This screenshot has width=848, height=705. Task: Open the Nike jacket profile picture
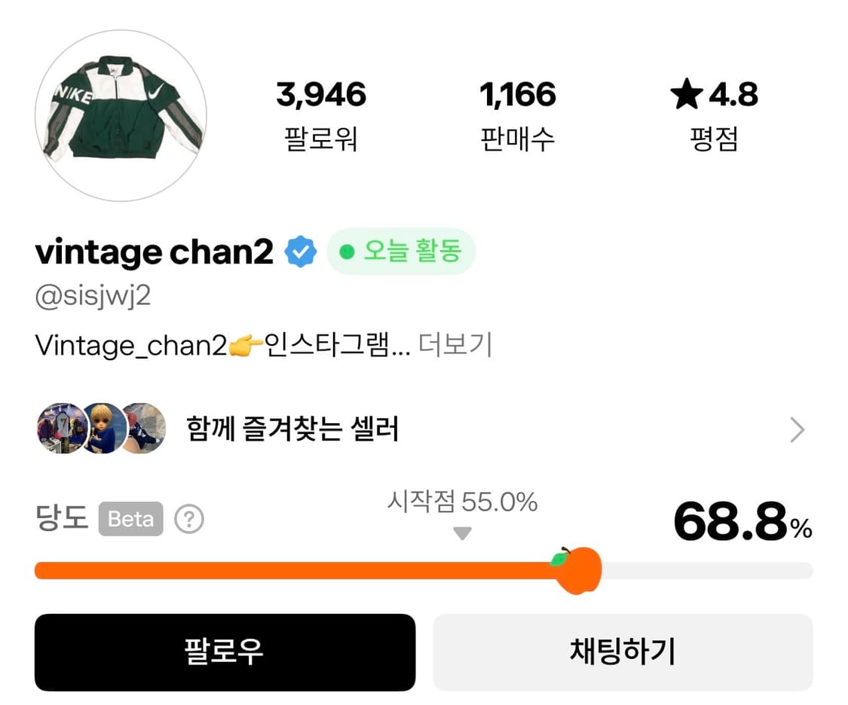121,115
